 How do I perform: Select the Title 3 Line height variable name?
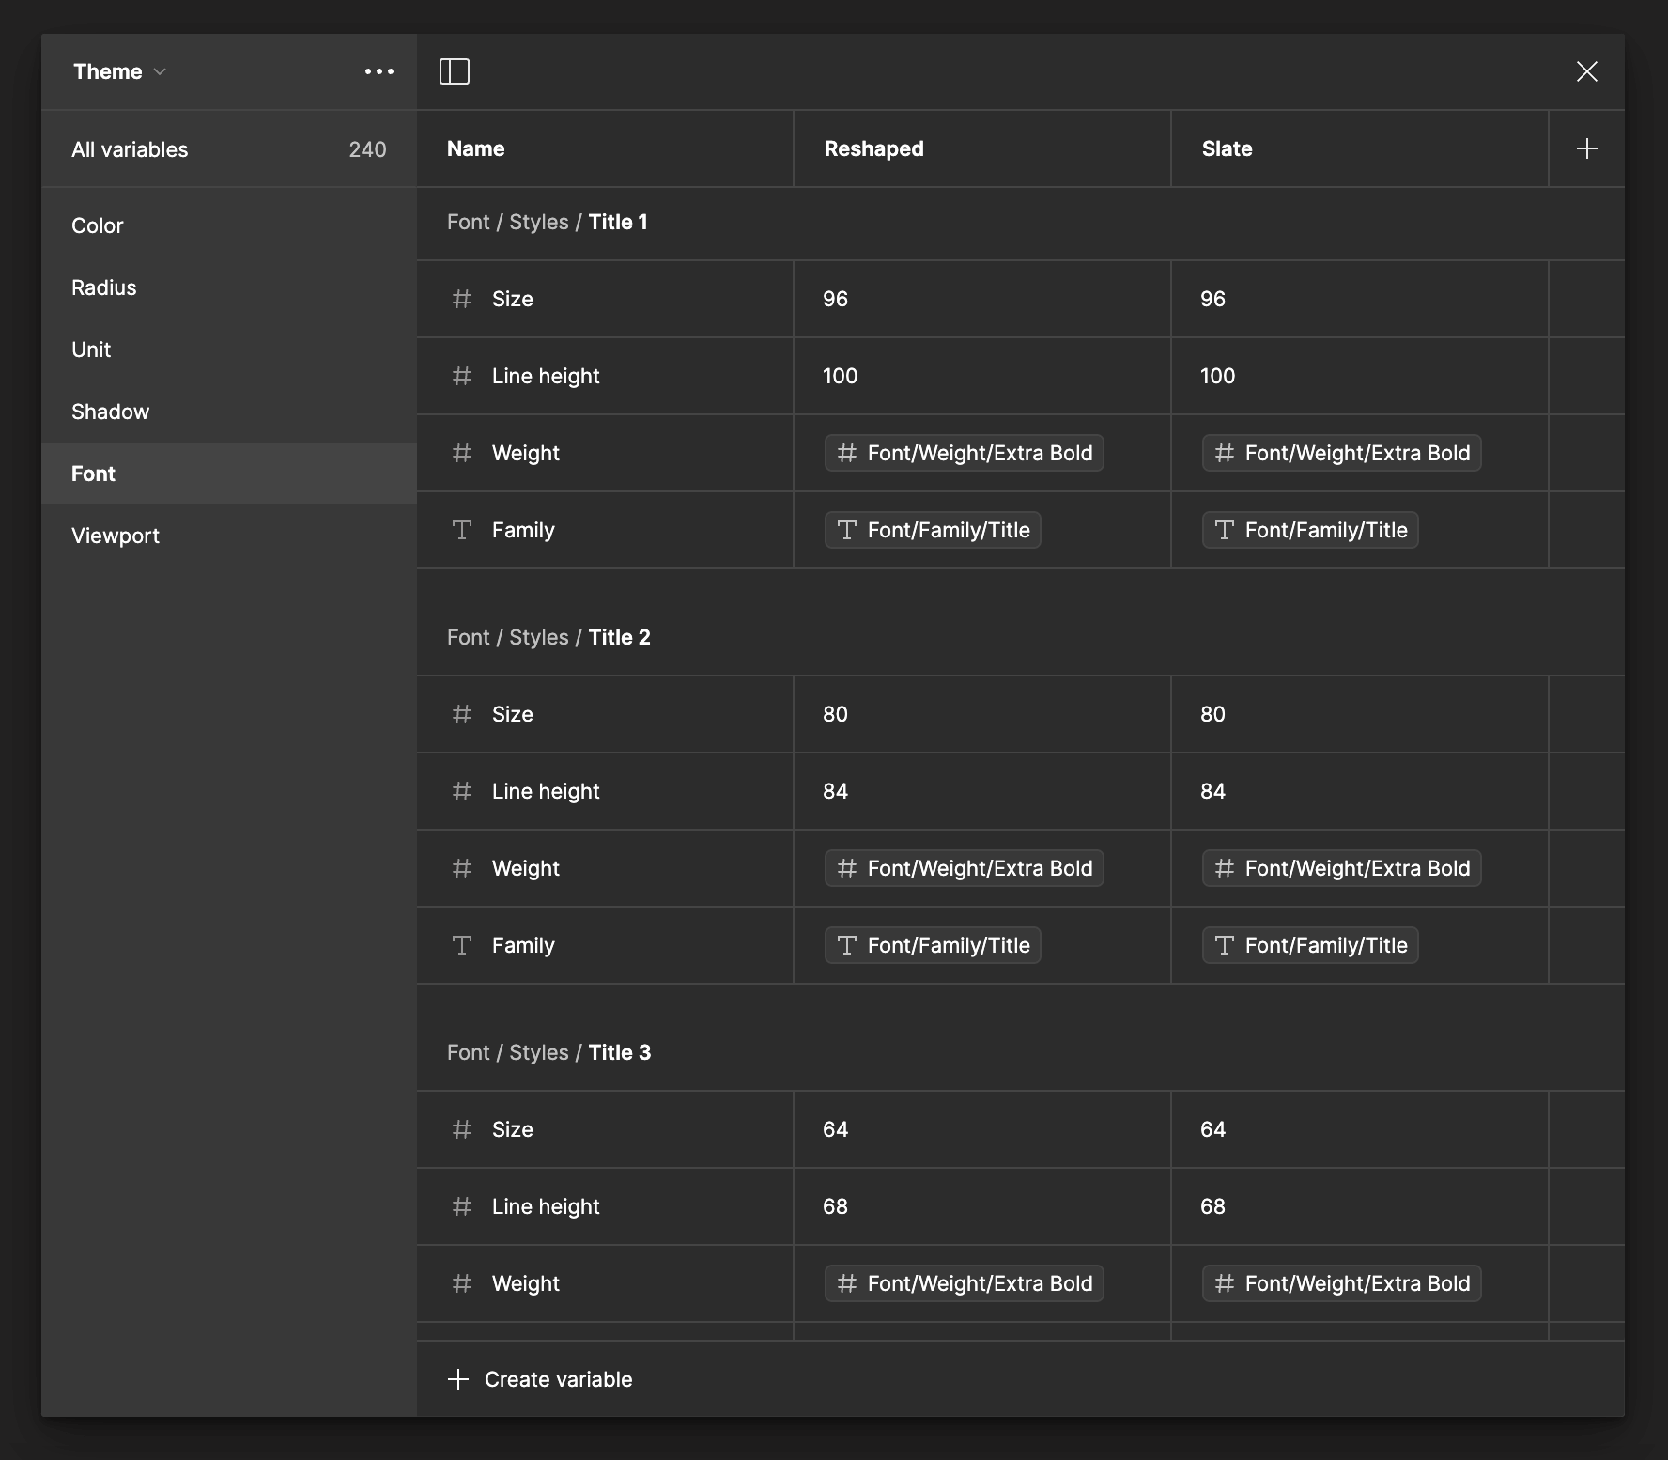546,1206
